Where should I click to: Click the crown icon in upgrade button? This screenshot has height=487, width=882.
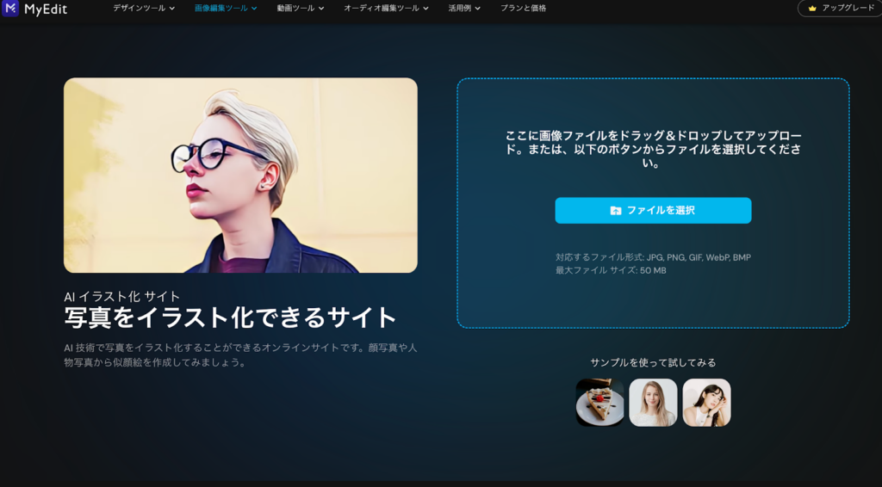tap(812, 9)
